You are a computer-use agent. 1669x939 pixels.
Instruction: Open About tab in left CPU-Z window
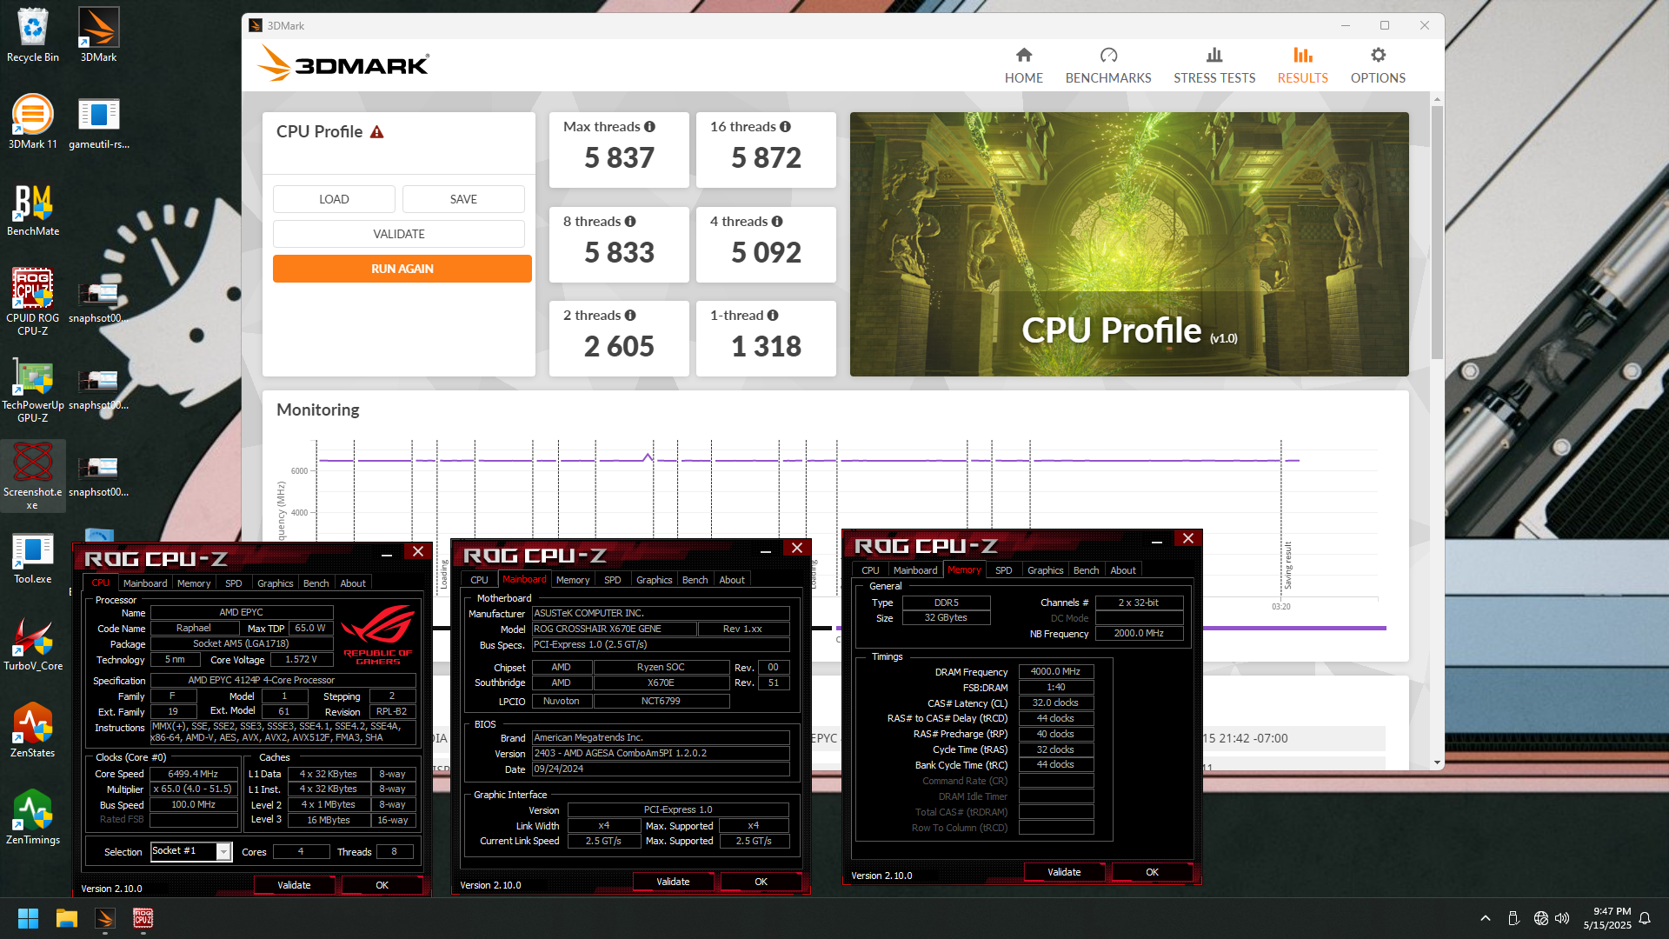tap(353, 583)
